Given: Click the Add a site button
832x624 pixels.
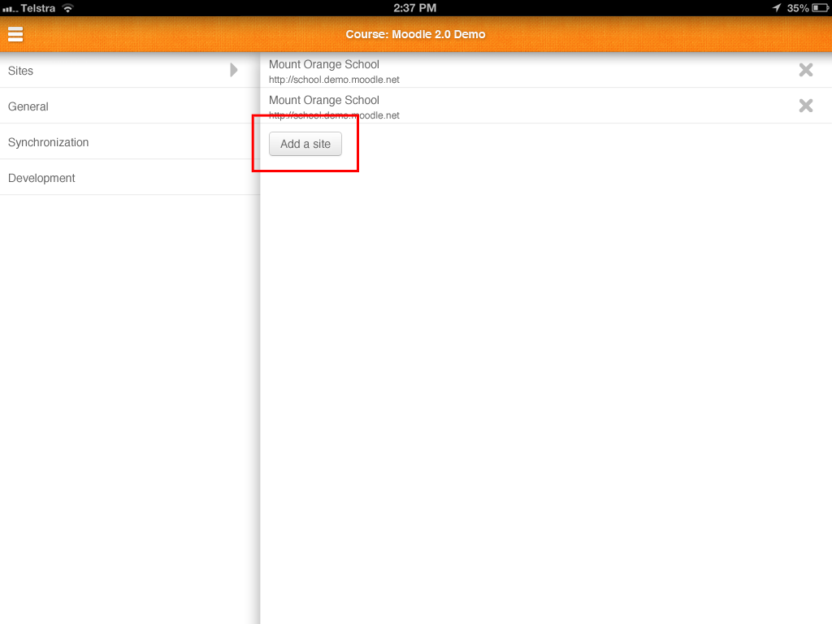Looking at the screenshot, I should 305,144.
